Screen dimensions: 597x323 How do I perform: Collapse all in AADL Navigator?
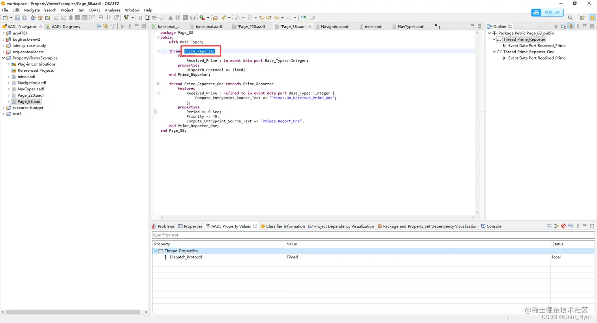click(x=99, y=26)
